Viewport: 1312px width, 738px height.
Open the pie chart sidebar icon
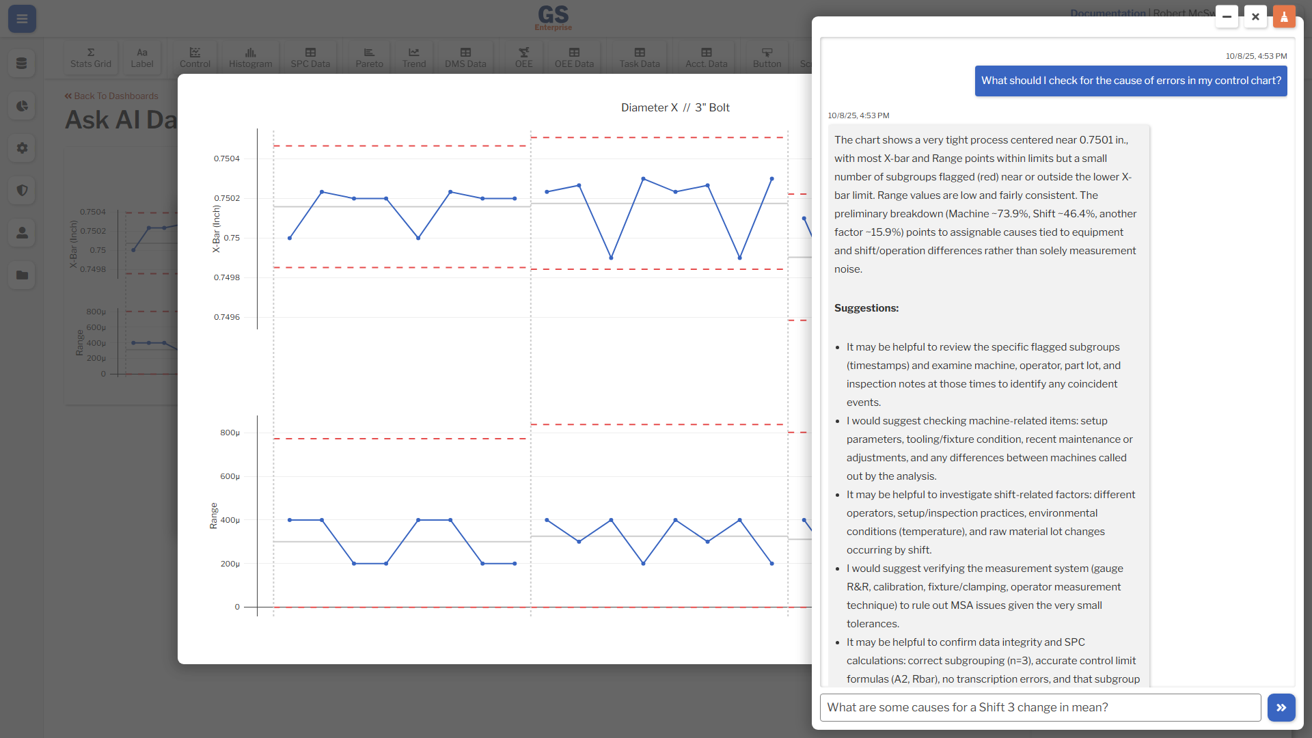pos(22,106)
